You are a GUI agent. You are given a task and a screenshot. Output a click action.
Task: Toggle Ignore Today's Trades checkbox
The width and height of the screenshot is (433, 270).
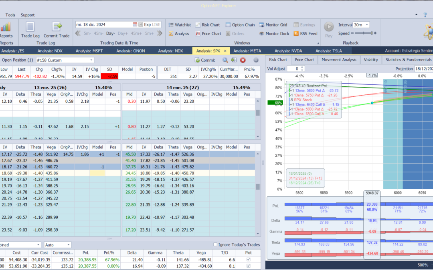point(215,245)
